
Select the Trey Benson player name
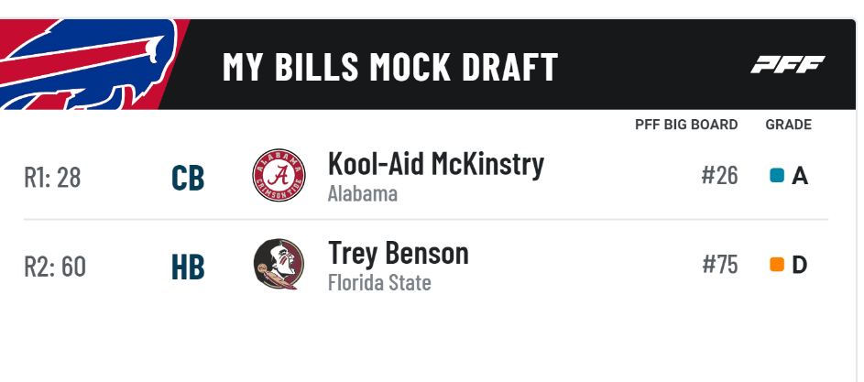399,253
